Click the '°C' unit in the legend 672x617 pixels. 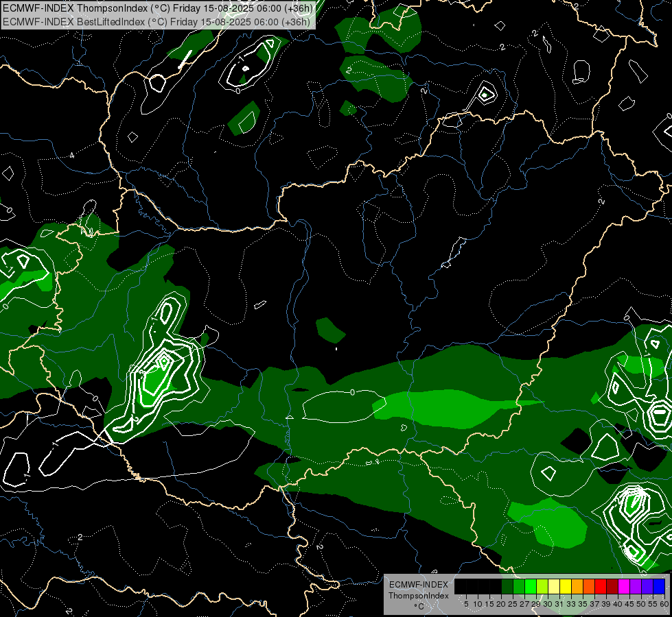click(x=419, y=607)
